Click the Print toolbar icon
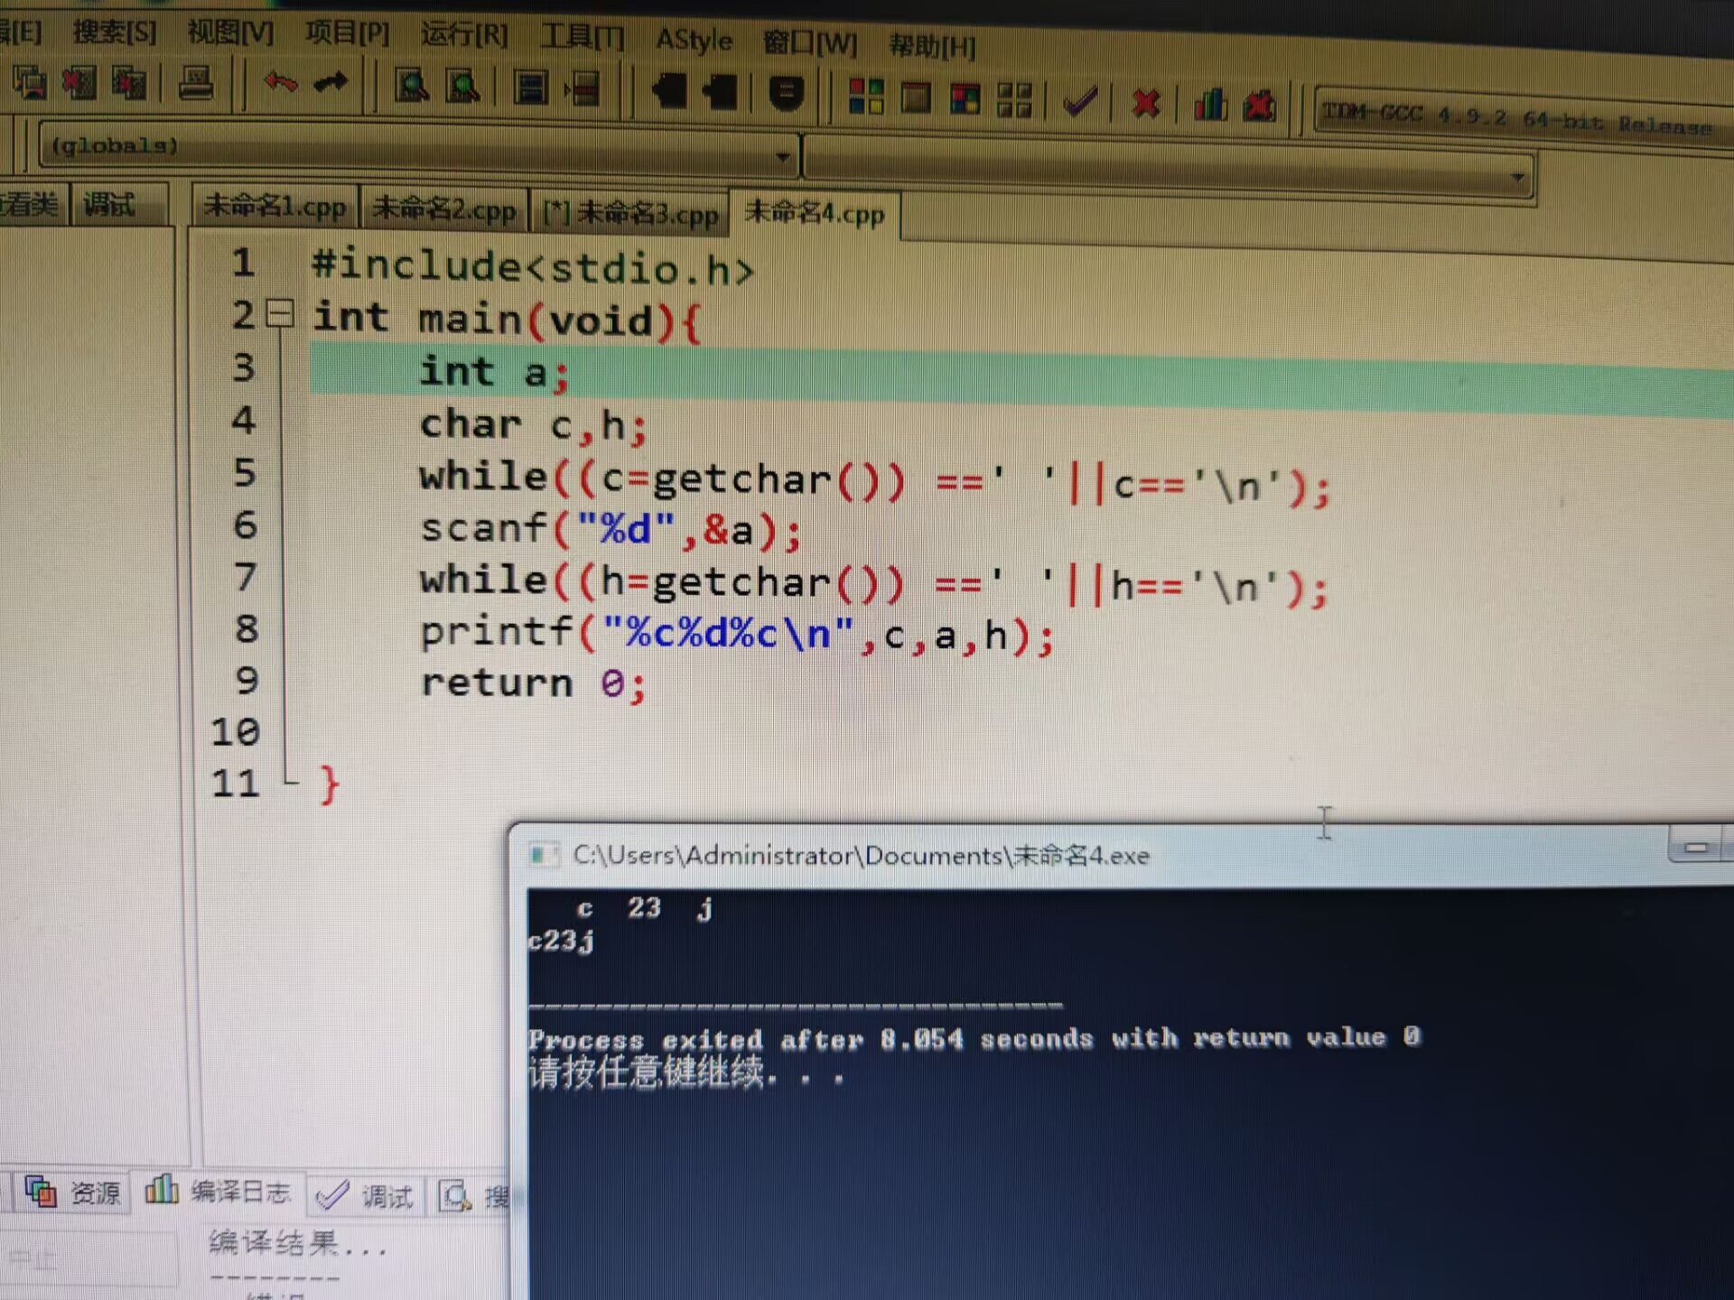Viewport: 1734px width, 1300px height. (x=195, y=84)
